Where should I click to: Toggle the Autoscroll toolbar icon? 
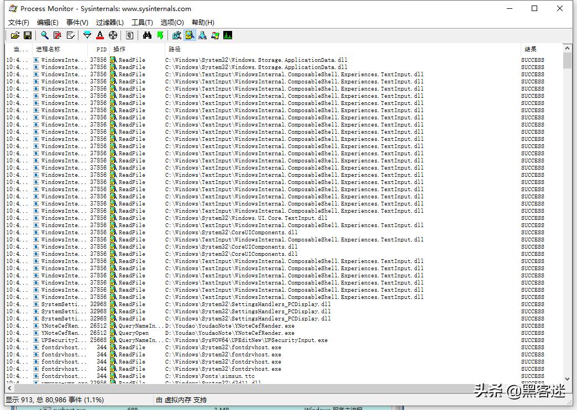coord(57,35)
